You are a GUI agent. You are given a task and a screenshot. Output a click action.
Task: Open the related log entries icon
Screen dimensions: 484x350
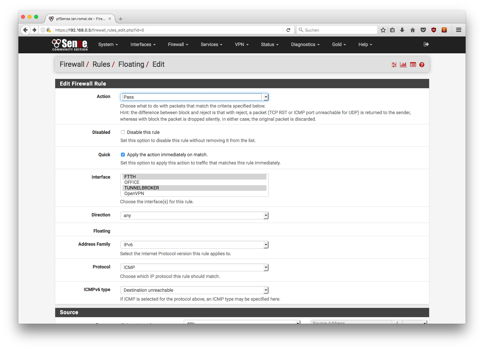point(413,65)
